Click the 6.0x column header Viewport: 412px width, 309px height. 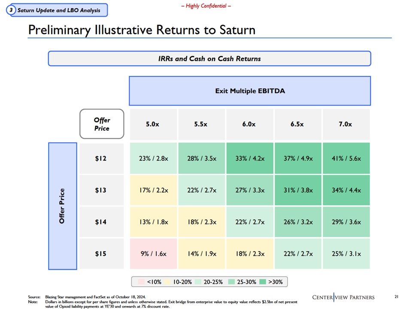(x=250, y=124)
